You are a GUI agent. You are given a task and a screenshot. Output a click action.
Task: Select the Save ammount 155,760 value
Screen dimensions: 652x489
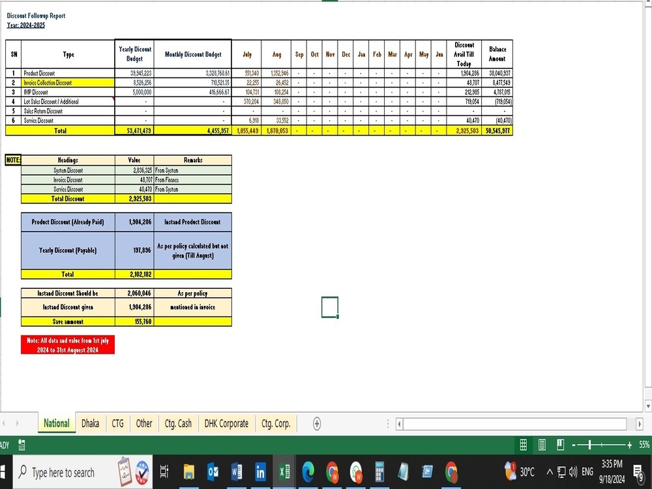point(134,321)
